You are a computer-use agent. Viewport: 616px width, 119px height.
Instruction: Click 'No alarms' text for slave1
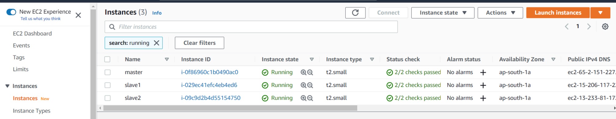point(460,85)
